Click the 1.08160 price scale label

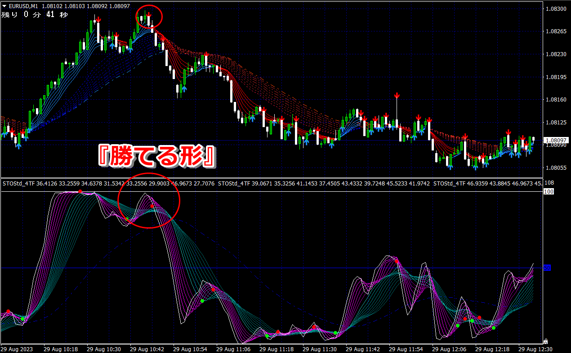pyautogui.click(x=556, y=99)
